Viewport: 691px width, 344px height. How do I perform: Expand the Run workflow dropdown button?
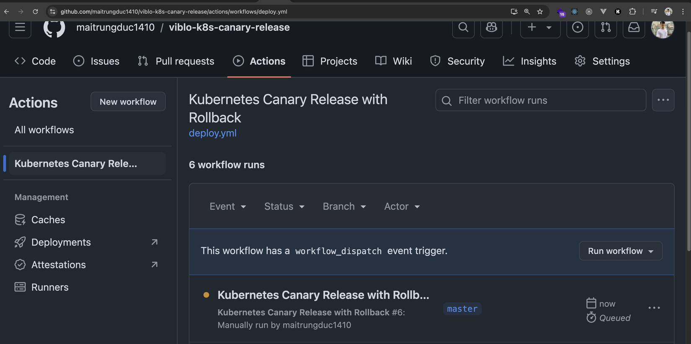click(x=620, y=251)
